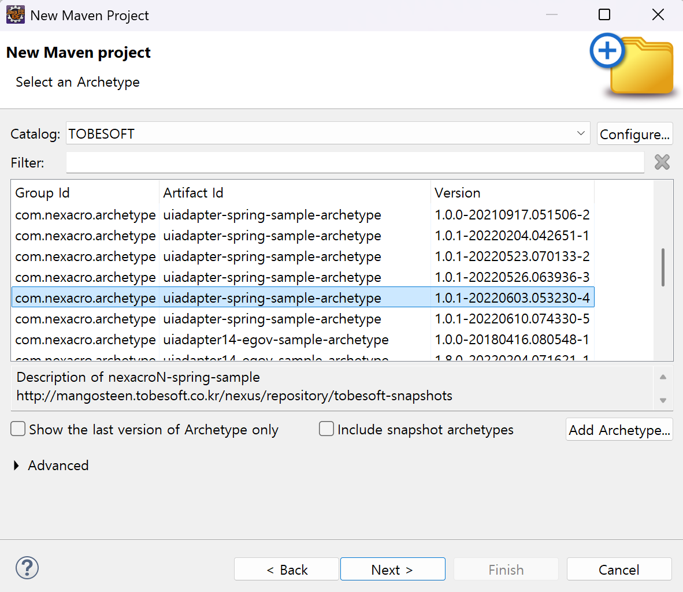Click the Add Archetype button
683x592 pixels.
619,430
